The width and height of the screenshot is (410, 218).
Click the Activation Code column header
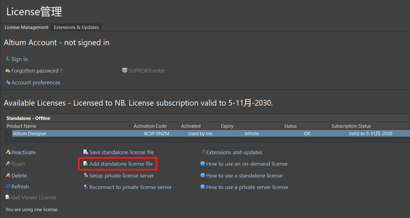tap(156, 126)
